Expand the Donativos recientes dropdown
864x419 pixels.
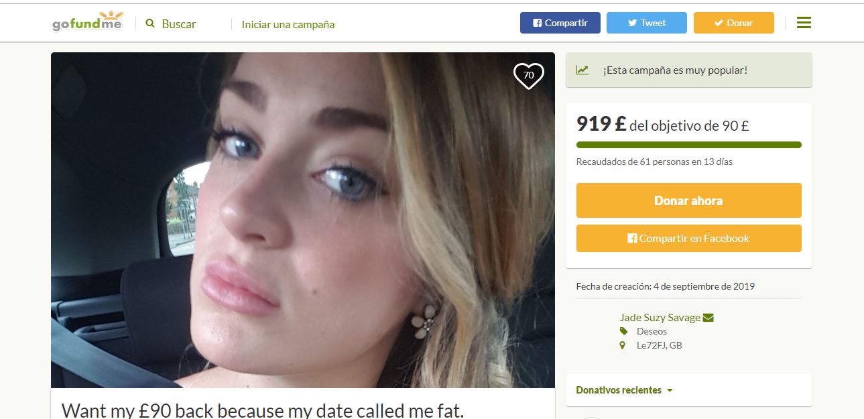pos(624,390)
